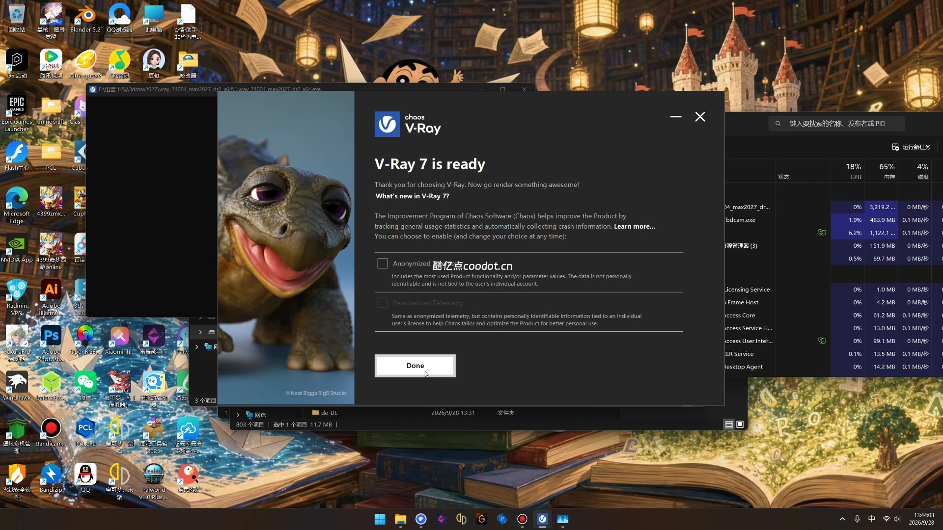The height and width of the screenshot is (530, 943).
Task: Open the Learn more link
Action: (x=635, y=226)
